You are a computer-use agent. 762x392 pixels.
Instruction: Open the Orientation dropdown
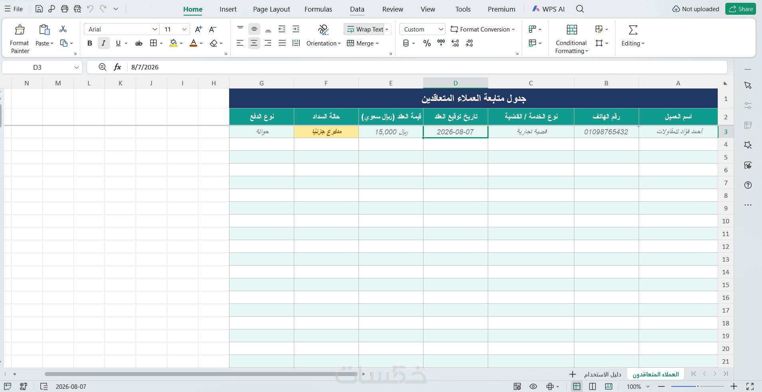pos(323,43)
